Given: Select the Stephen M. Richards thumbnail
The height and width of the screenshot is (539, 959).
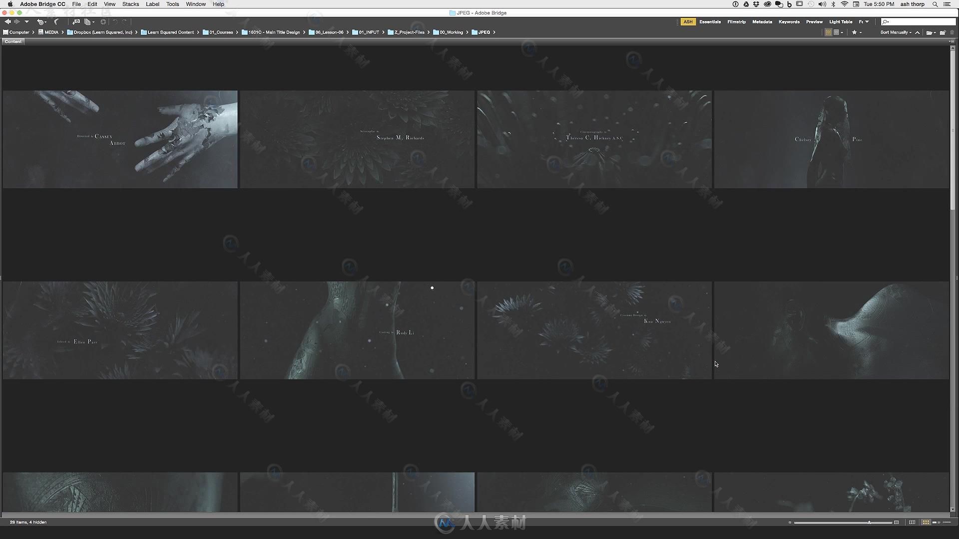Looking at the screenshot, I should click(x=357, y=139).
